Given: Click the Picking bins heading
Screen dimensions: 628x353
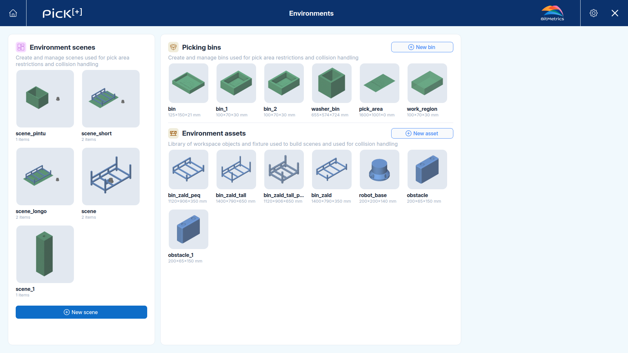Looking at the screenshot, I should point(201,47).
